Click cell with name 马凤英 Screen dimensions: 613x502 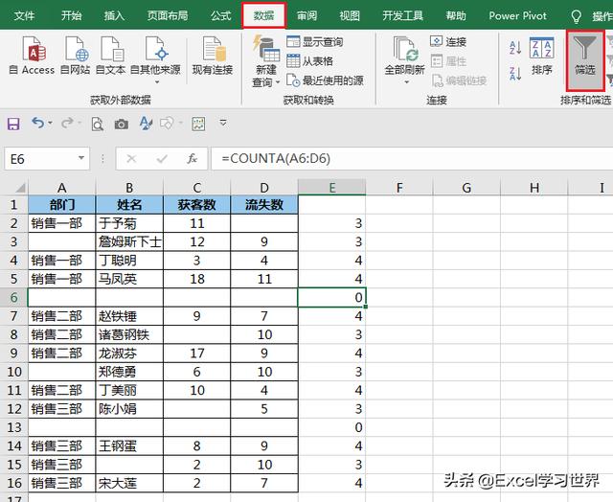(x=129, y=279)
